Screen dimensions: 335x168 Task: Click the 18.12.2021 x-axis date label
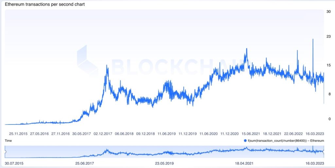tap(272, 134)
